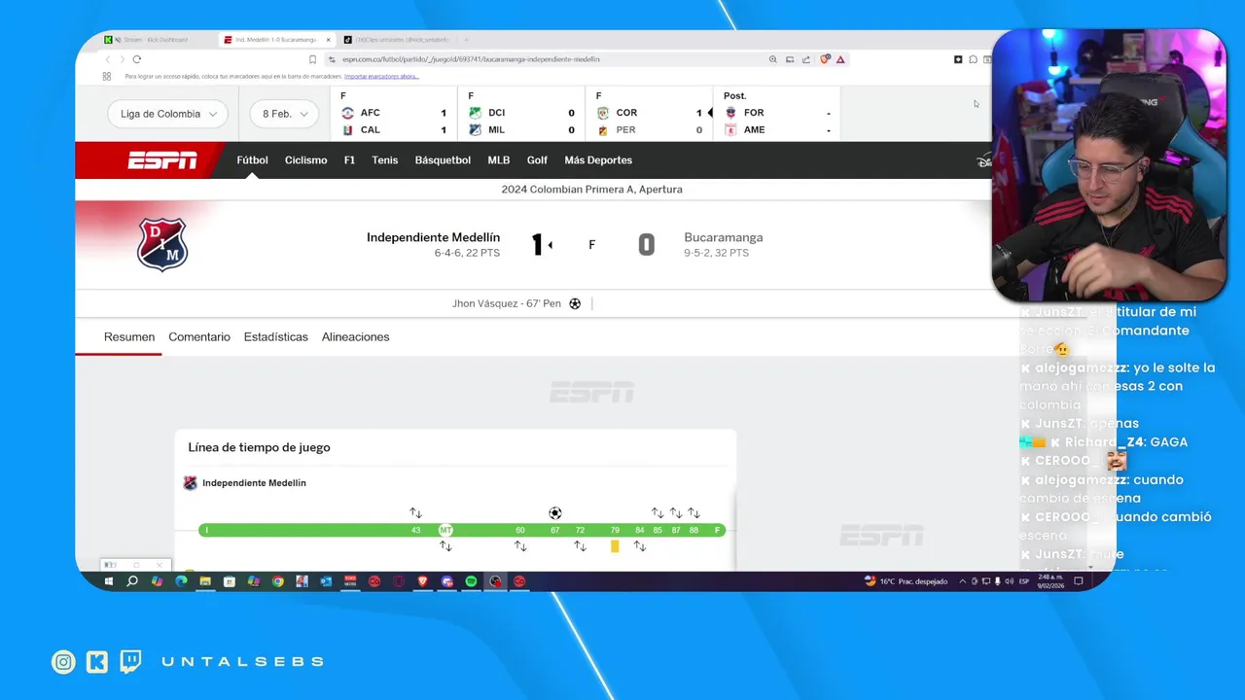Image resolution: width=1245 pixels, height=700 pixels.
Task: Switch to the Comentario tab
Action: point(199,337)
